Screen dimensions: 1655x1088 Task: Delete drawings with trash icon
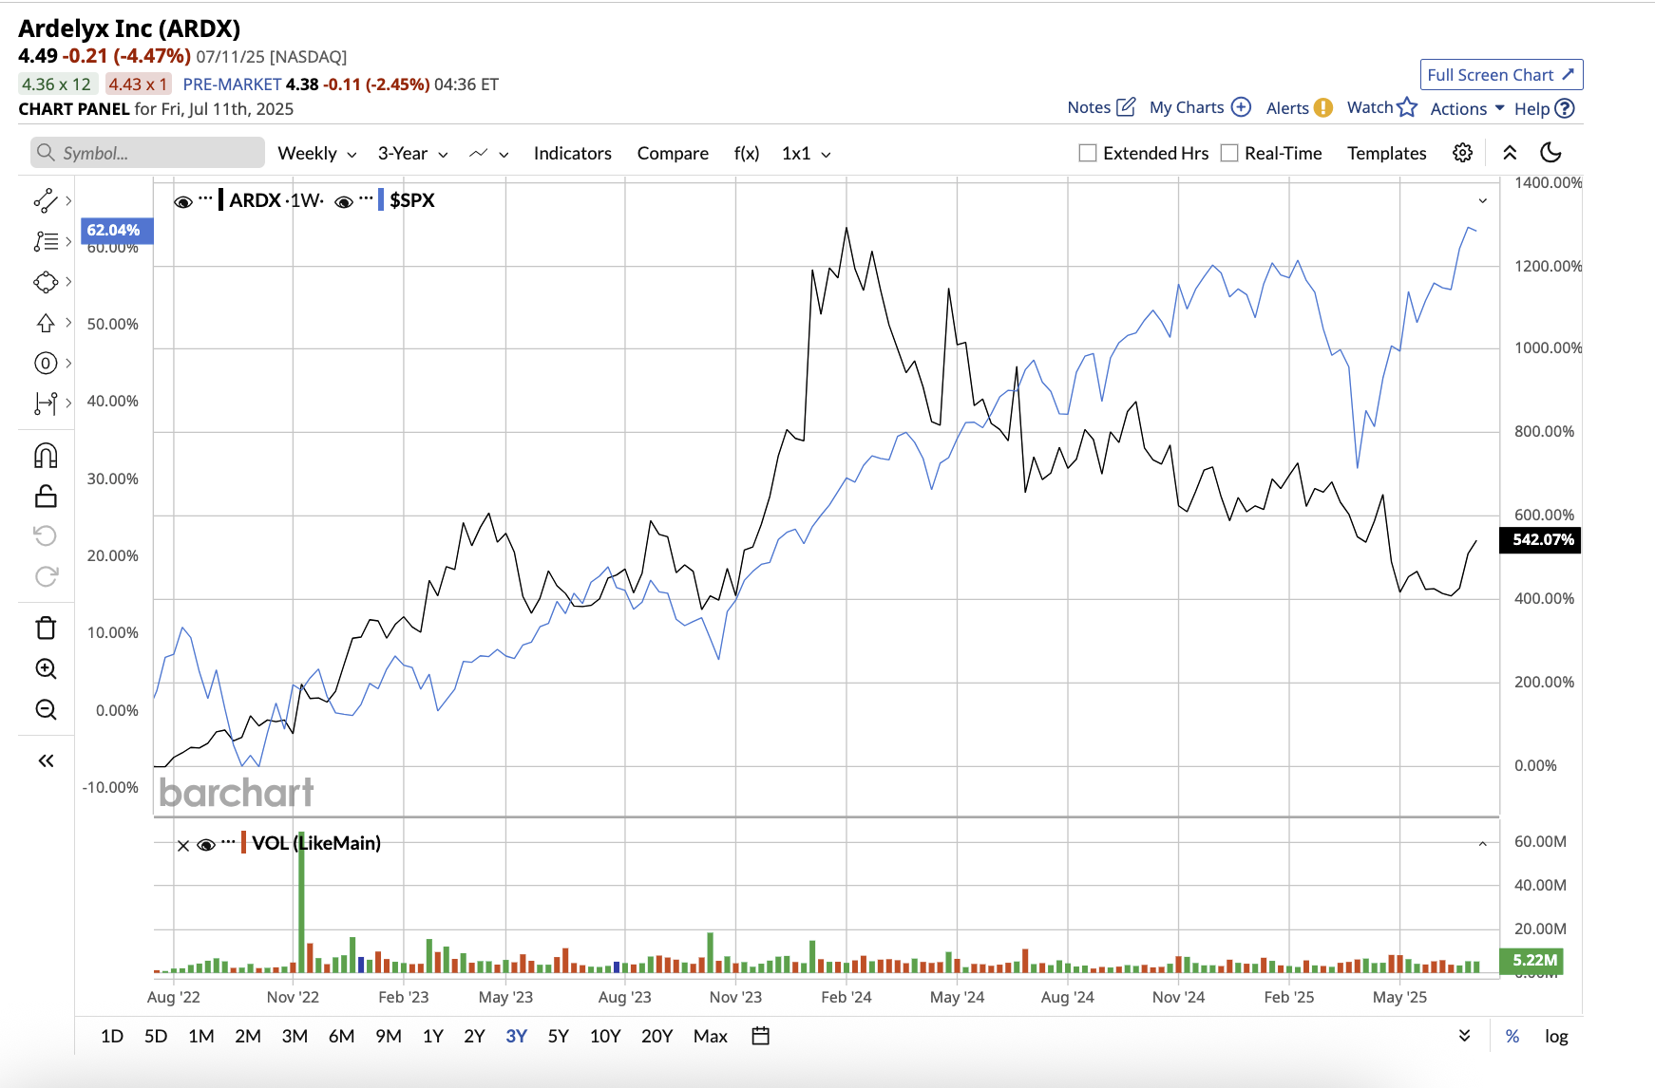click(46, 628)
